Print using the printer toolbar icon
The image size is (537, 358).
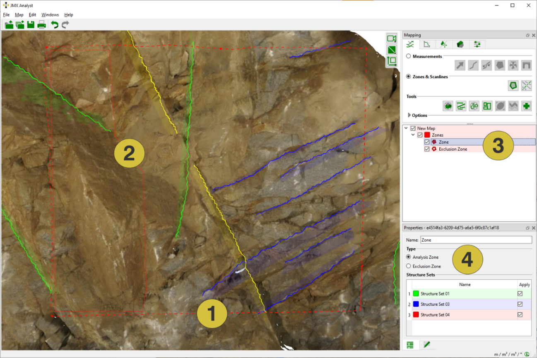coord(41,25)
